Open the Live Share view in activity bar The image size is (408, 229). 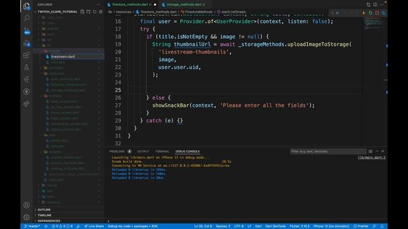point(27,104)
